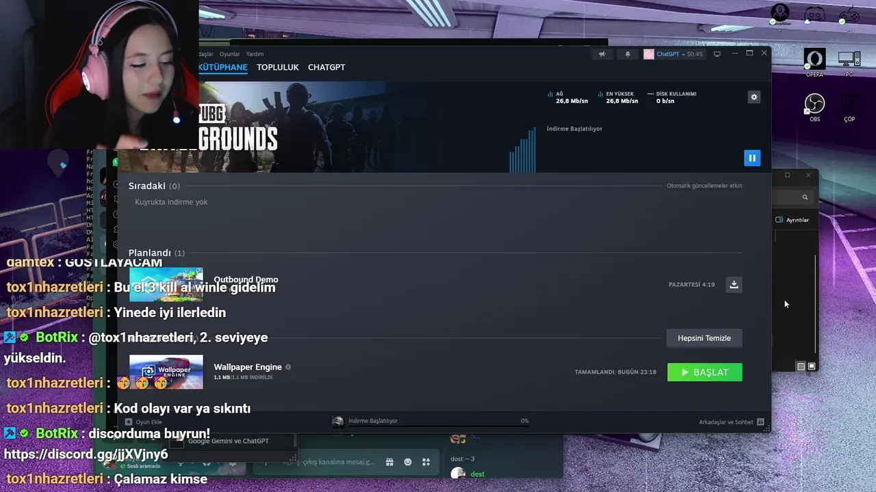
Task: Open PC desktop icon
Action: tap(849, 64)
